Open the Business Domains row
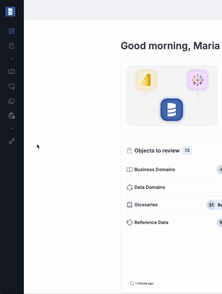This screenshot has width=222, height=294. (174, 170)
